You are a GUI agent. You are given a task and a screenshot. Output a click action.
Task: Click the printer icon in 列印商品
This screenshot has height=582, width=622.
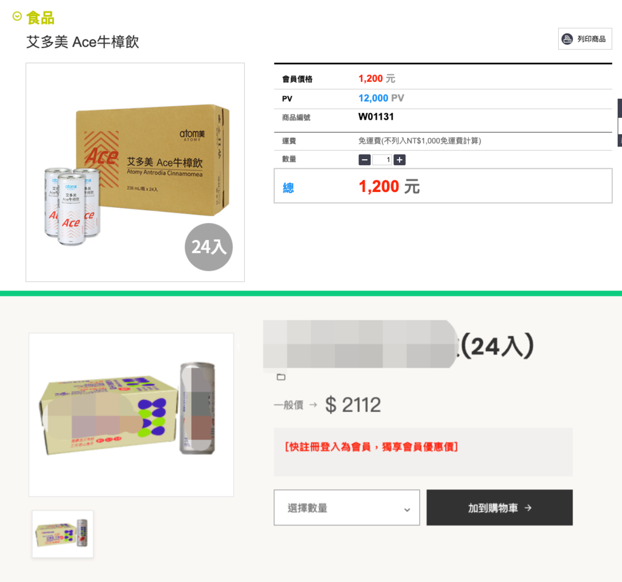(x=567, y=39)
